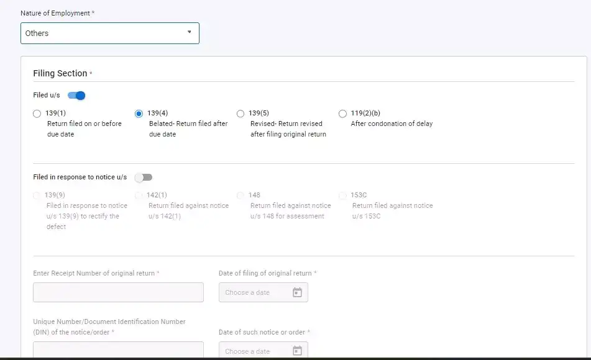Viewport: 591px width, 360px height.
Task: Pick 119(2)(b) After condonation of delay
Action: coord(342,114)
